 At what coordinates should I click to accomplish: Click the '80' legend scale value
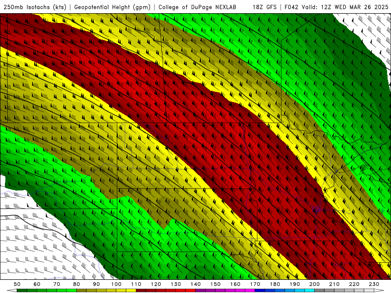click(x=77, y=284)
